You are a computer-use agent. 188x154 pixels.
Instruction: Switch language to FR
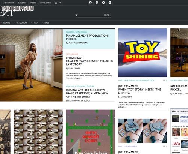(60, 3)
